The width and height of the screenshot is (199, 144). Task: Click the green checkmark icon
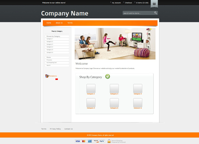pyautogui.click(x=107, y=76)
